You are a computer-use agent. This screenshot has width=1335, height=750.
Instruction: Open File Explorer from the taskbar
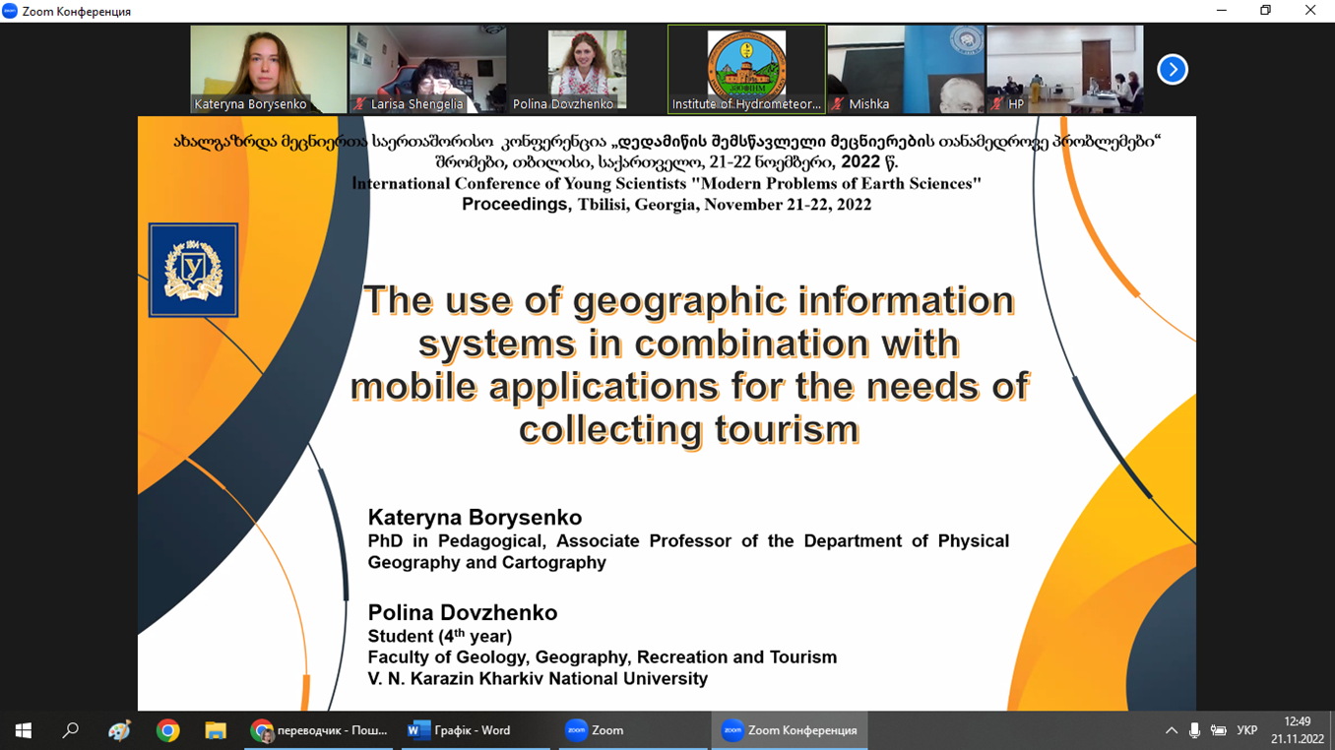point(216,730)
